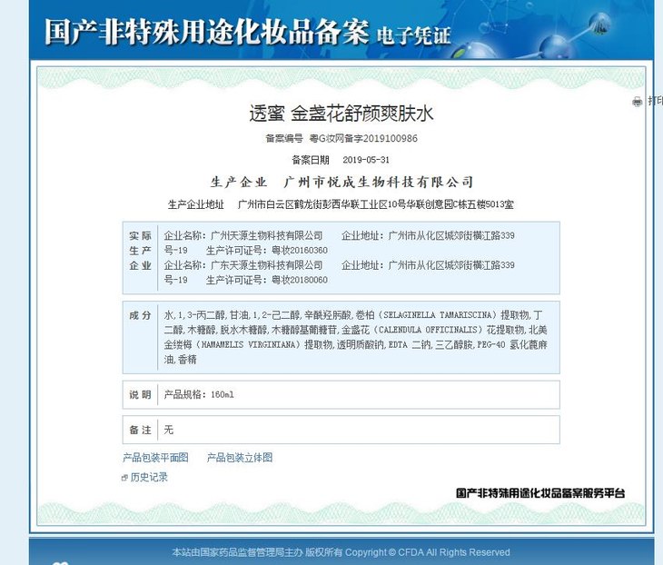Click the printer icon
663x565 pixels.
coord(637,102)
